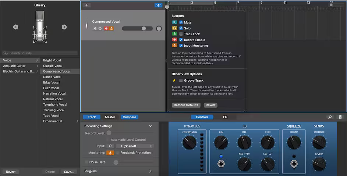Viewport: 347px width, 176px height.
Task: Click the Restore Defaults button
Action: (186, 105)
